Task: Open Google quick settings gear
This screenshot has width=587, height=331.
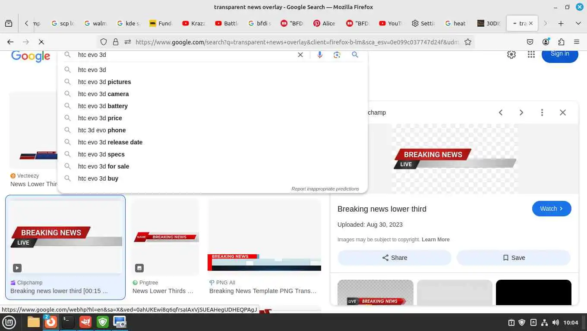Action: pos(511,54)
